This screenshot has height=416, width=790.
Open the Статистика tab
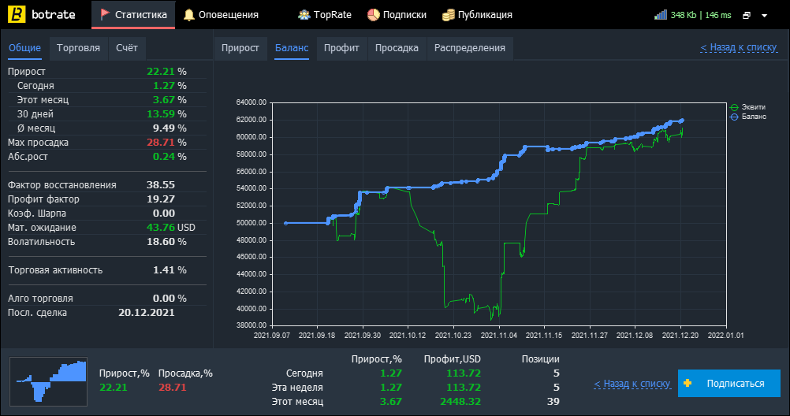[x=133, y=15]
